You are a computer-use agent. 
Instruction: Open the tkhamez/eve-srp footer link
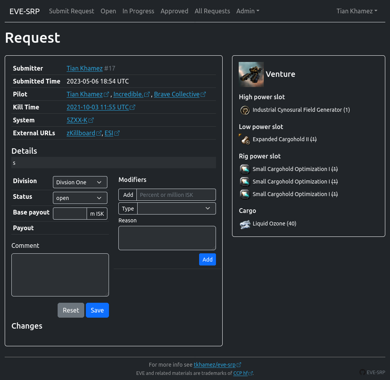215,365
